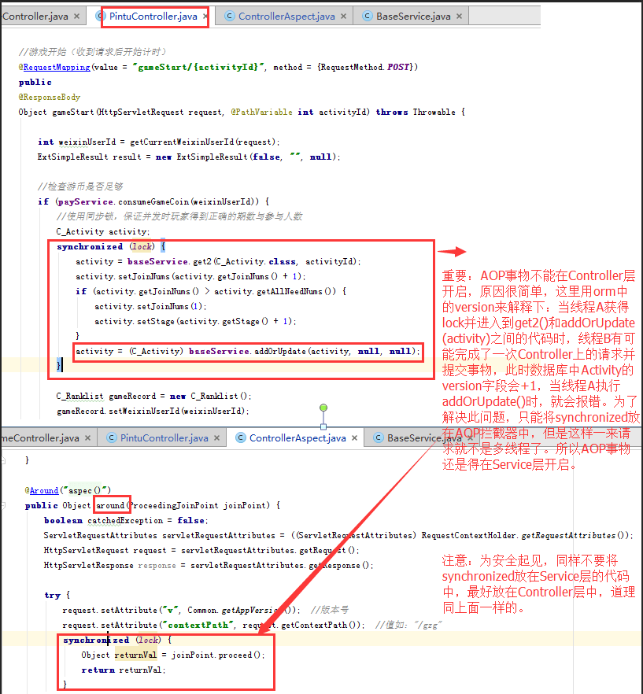This screenshot has height=694, width=643.
Task: Close meController.java tab in bottom tab bar
Action: 87,438
